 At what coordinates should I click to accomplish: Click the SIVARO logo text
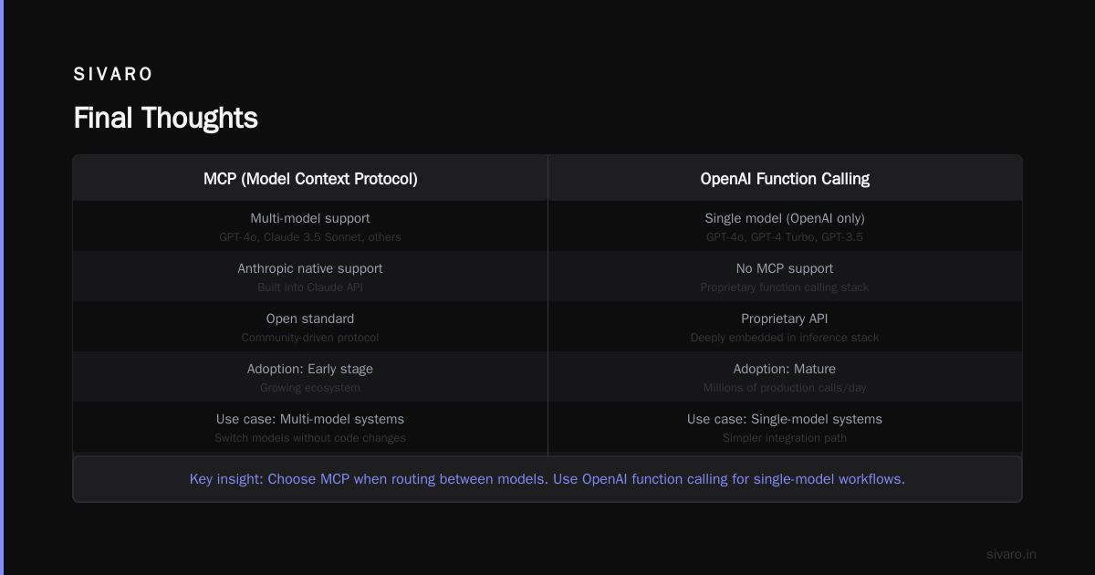[113, 75]
